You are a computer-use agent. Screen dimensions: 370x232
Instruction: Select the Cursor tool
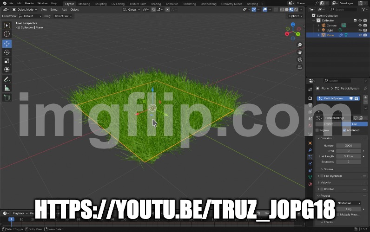7,34
